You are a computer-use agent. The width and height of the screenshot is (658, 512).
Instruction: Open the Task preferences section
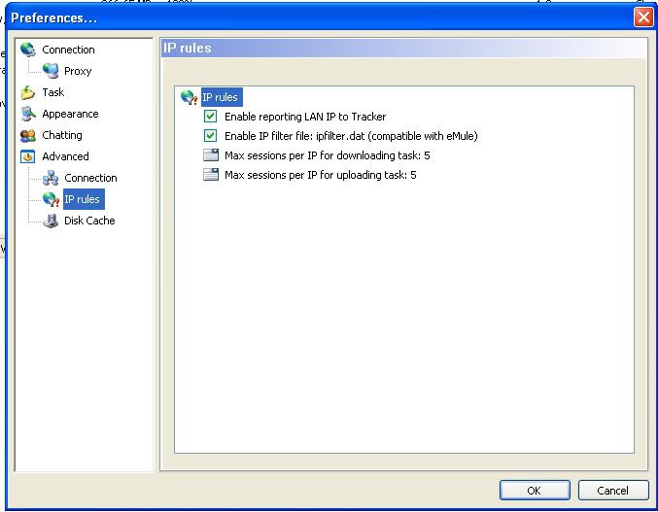point(53,92)
